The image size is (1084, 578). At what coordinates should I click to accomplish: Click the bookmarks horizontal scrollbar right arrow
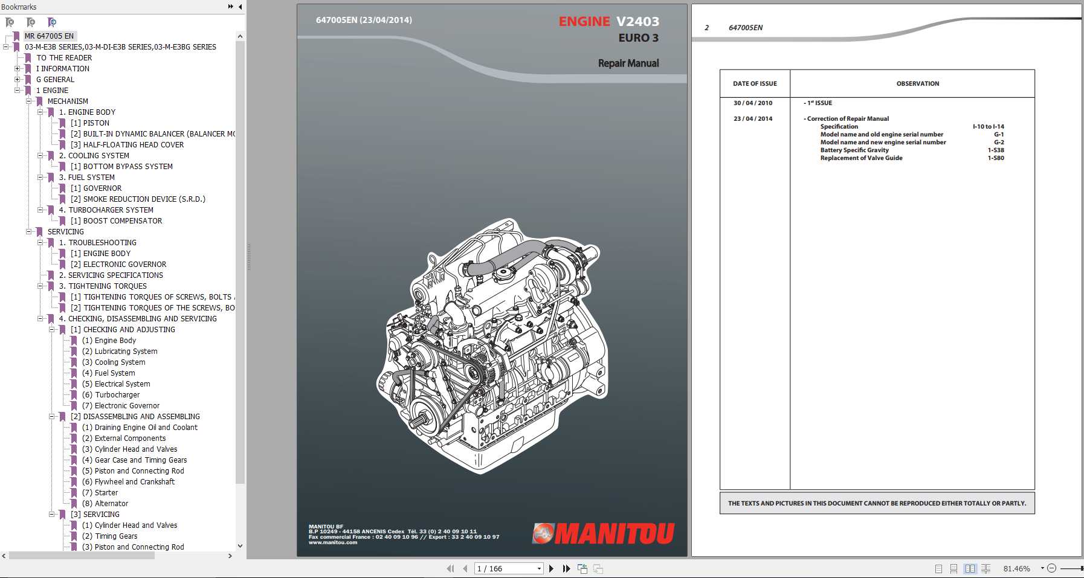coord(230,556)
